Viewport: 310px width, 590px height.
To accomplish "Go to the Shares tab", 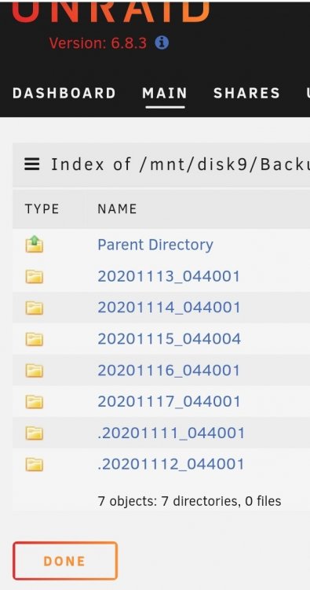I will [x=246, y=94].
